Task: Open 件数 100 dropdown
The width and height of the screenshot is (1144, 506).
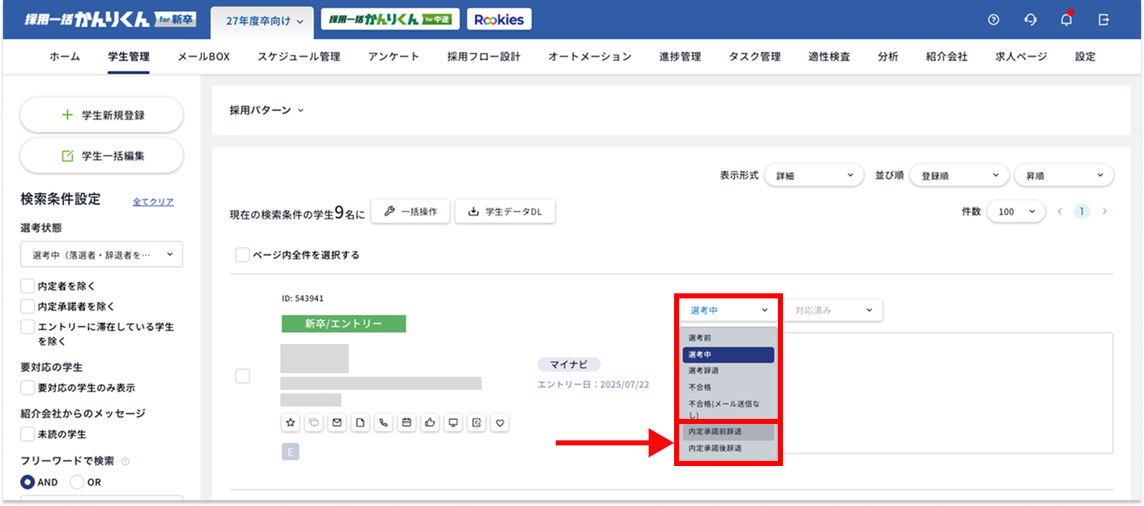Action: point(1015,212)
